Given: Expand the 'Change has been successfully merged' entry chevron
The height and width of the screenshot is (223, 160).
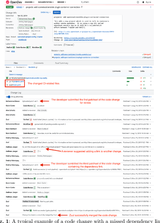Looking at the screenshot, I should 150,215.
